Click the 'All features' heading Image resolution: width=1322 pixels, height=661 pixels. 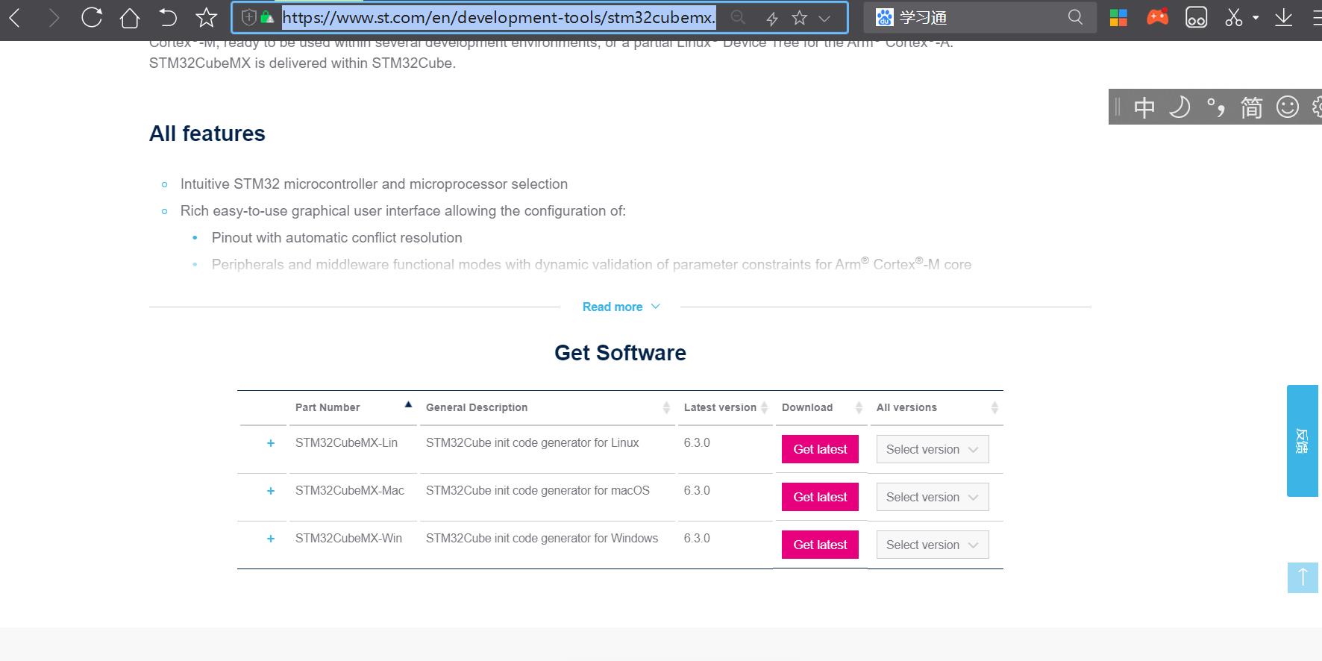pyautogui.click(x=207, y=134)
